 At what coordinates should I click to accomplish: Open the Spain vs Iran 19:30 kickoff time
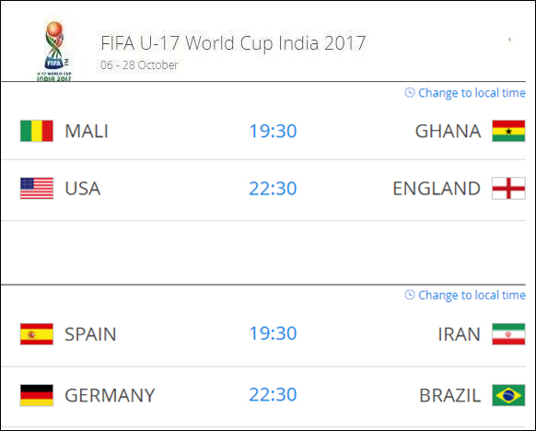click(x=273, y=333)
